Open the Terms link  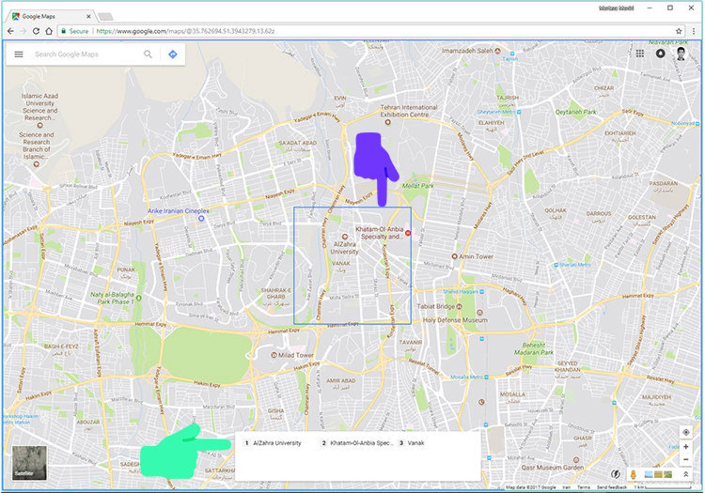[x=583, y=487]
